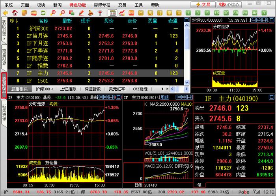Select the green 3-minute period button
The width and height of the screenshot is (276, 196).
coord(198,13)
